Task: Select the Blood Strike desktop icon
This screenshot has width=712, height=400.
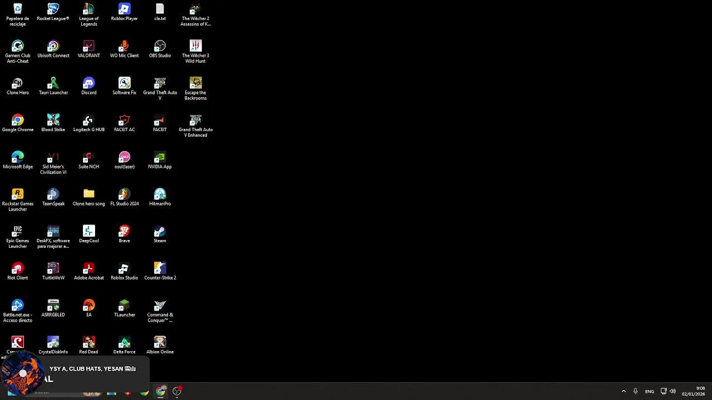Action: point(53,123)
